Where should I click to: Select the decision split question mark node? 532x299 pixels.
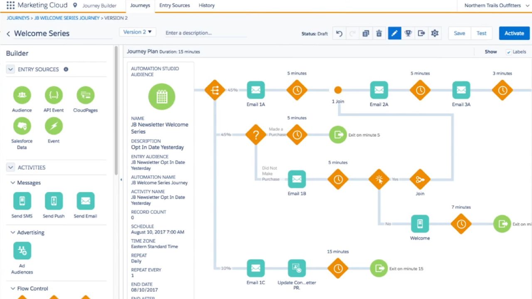(256, 135)
